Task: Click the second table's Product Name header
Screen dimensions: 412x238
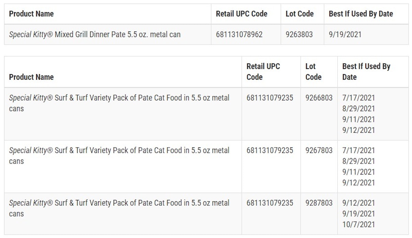Action: pos(31,77)
